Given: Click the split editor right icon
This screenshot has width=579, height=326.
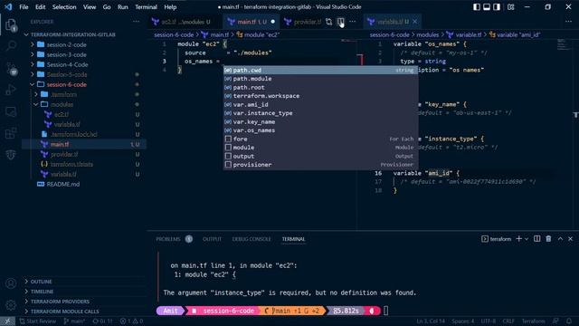Looking at the screenshot, I should [x=341, y=22].
